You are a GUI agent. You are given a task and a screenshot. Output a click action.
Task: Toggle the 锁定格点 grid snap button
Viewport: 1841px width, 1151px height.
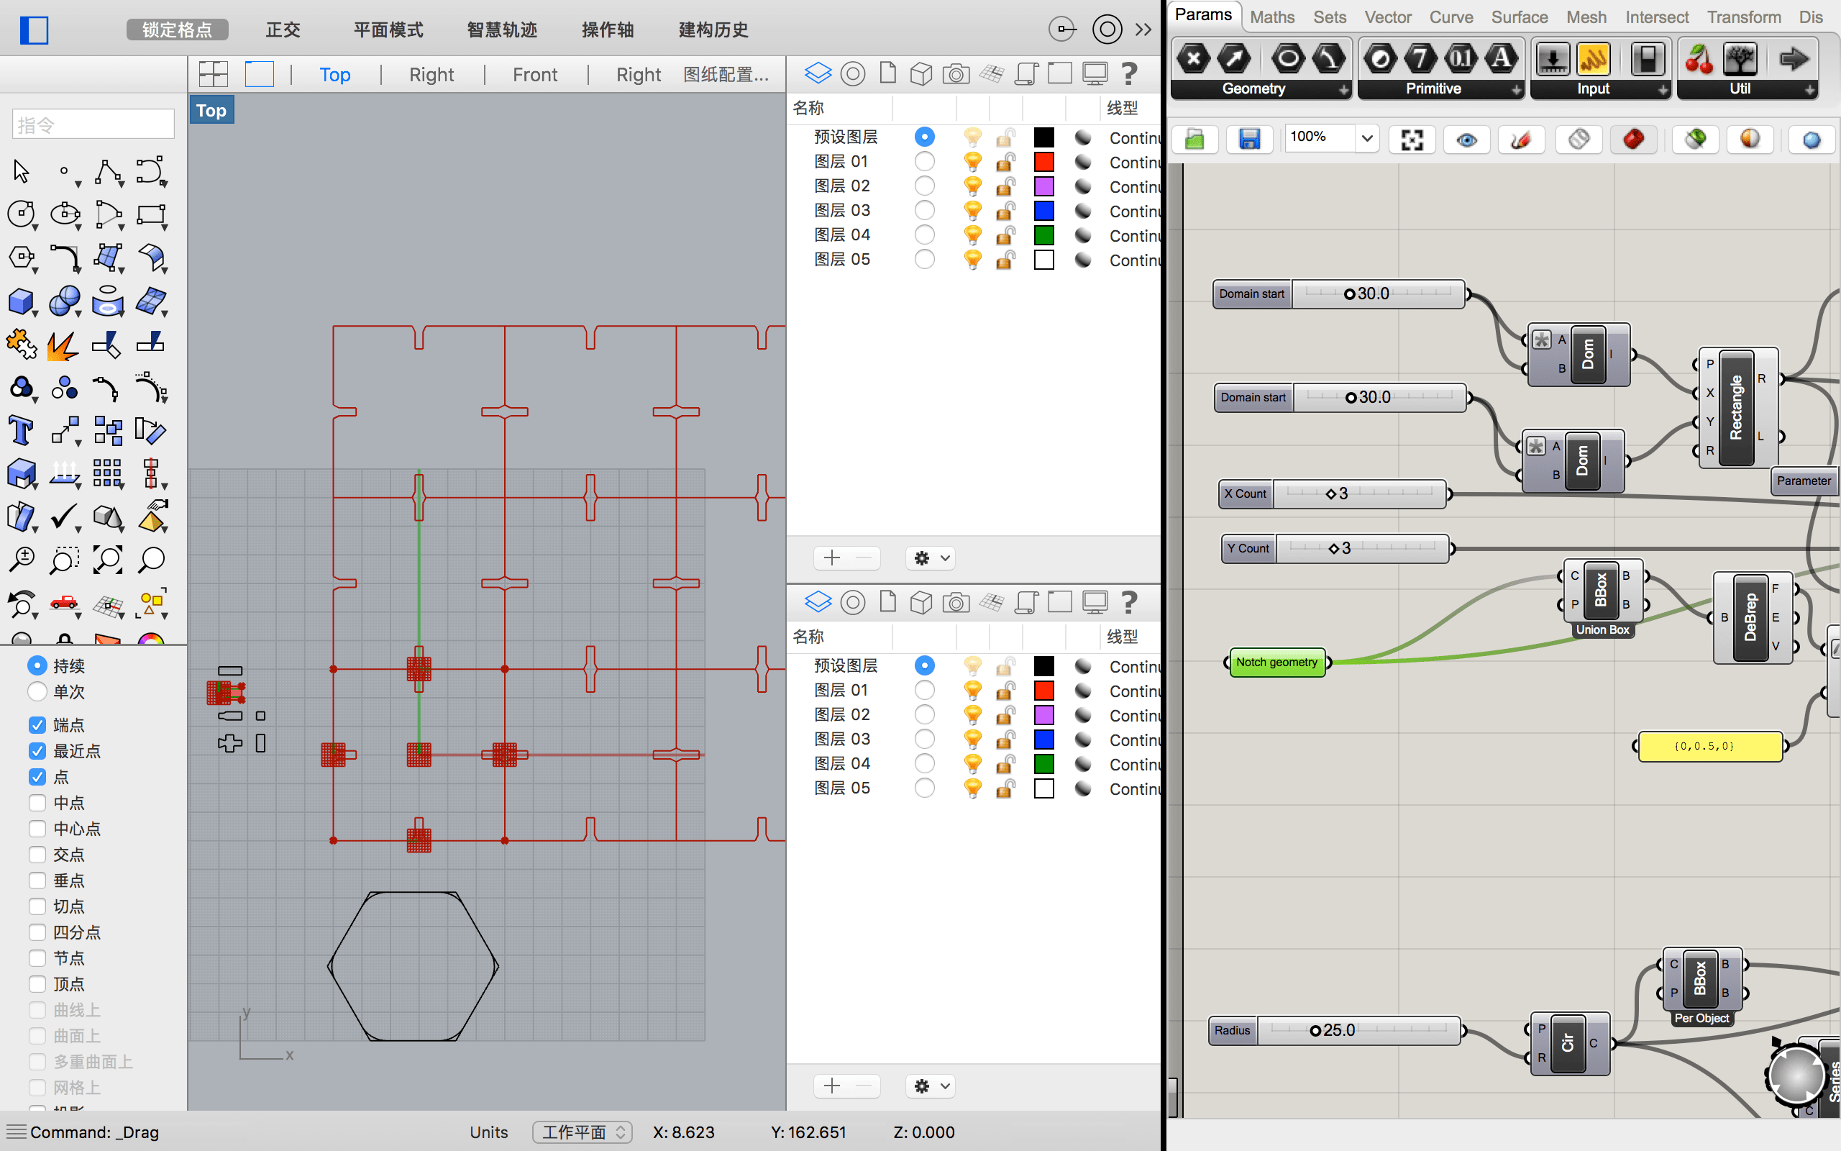[177, 29]
